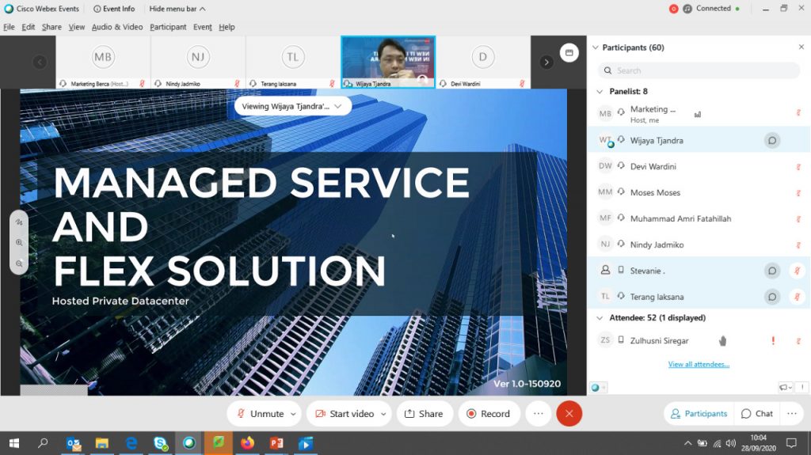Screen dimensions: 811x455
Task: Click the layout icon beside the video strip
Action: point(568,53)
